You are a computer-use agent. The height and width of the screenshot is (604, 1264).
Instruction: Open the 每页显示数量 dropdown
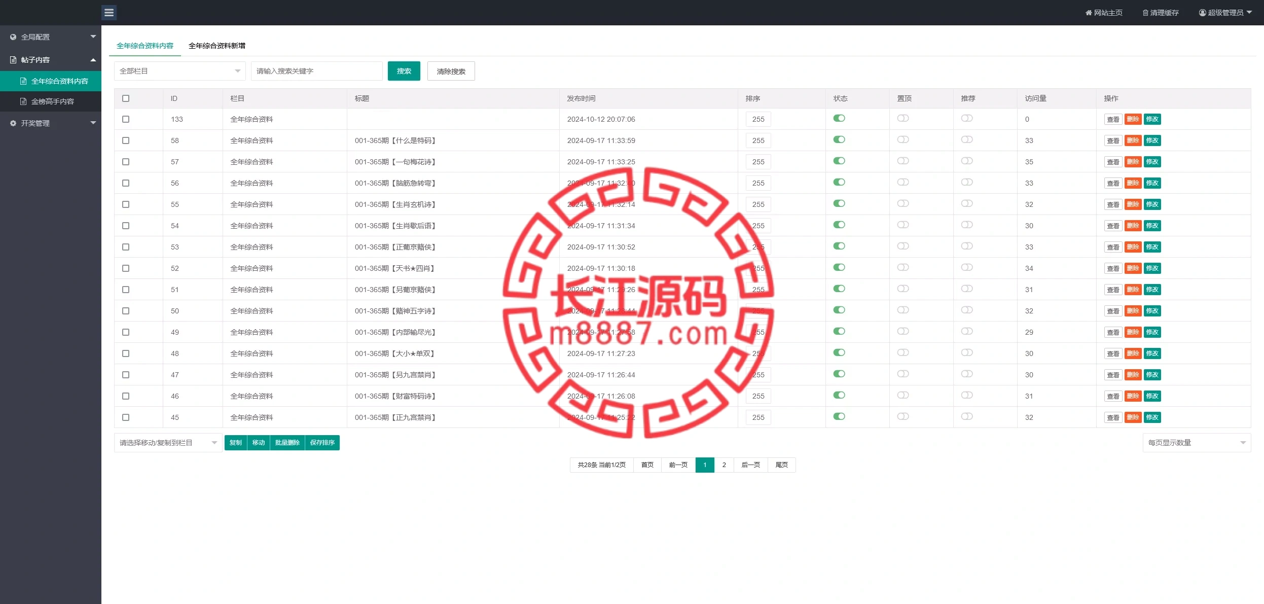point(1197,443)
